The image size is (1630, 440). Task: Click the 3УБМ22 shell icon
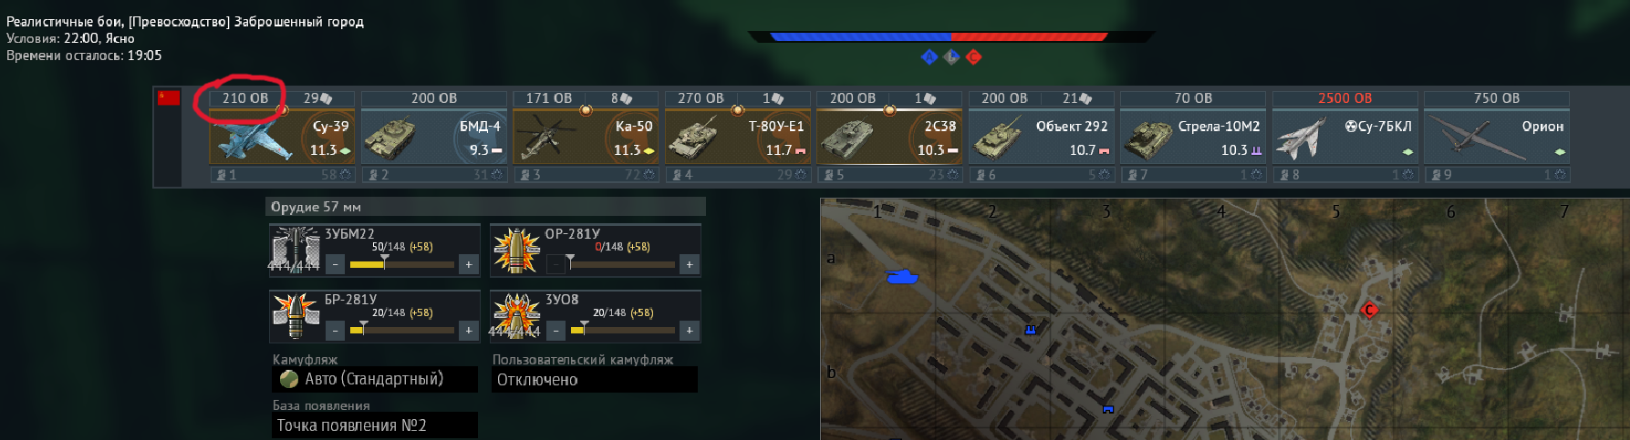[x=296, y=250]
